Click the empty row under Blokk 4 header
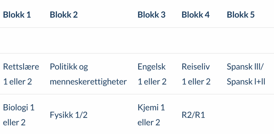The image size is (274, 134). (x=201, y=40)
